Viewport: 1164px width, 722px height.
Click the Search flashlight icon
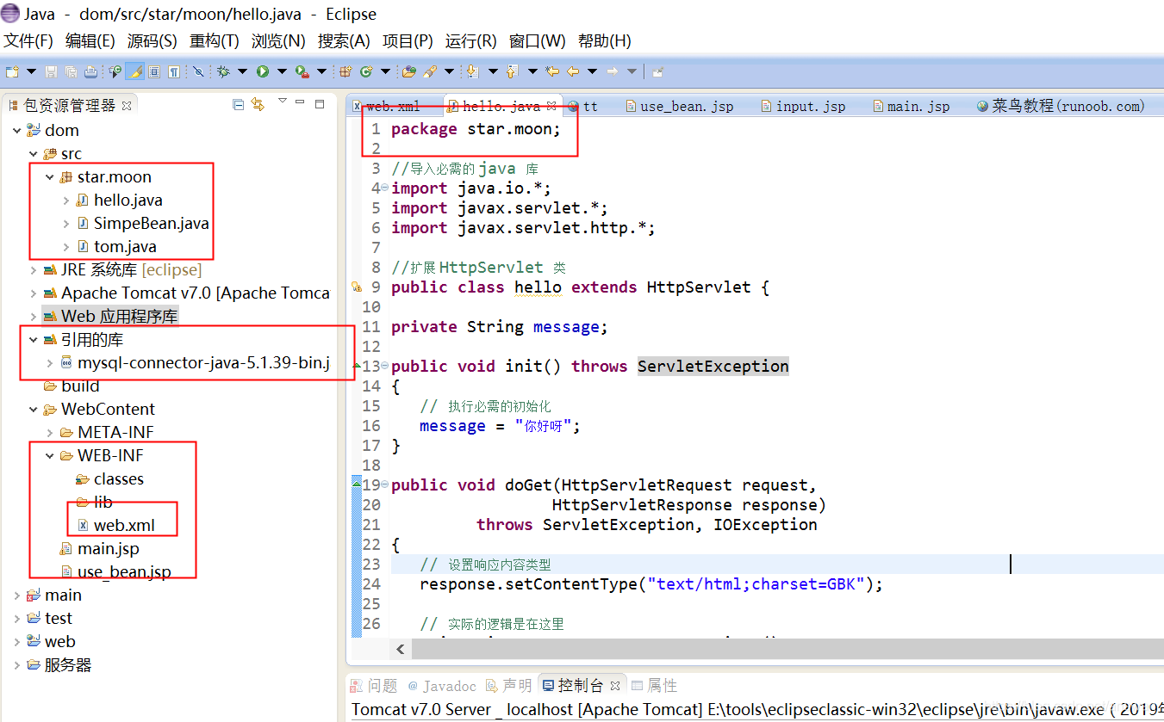429,71
